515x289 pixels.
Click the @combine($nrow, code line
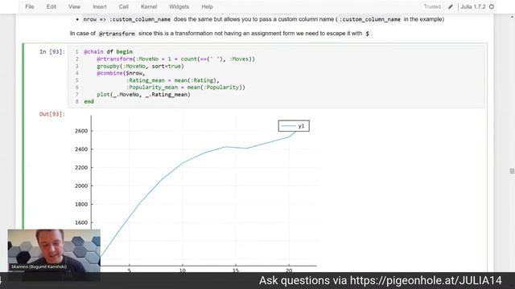click(x=121, y=73)
